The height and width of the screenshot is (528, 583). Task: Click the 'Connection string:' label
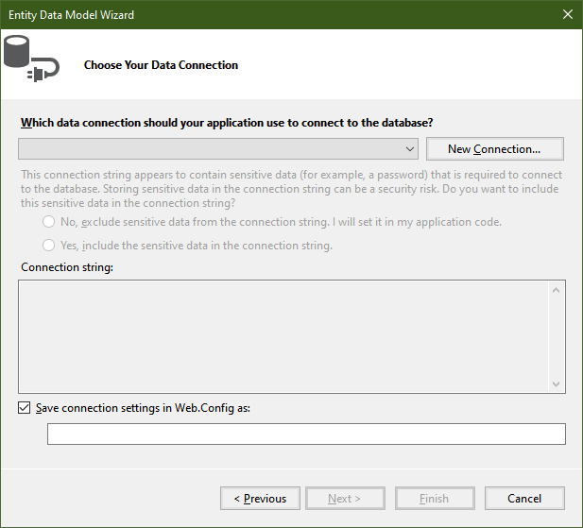67,267
